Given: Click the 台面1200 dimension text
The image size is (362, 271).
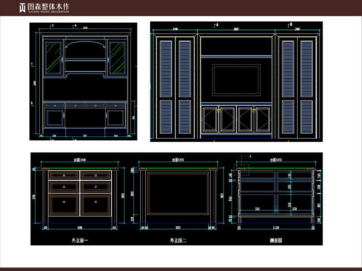Looking at the screenshot, I should [80, 160].
